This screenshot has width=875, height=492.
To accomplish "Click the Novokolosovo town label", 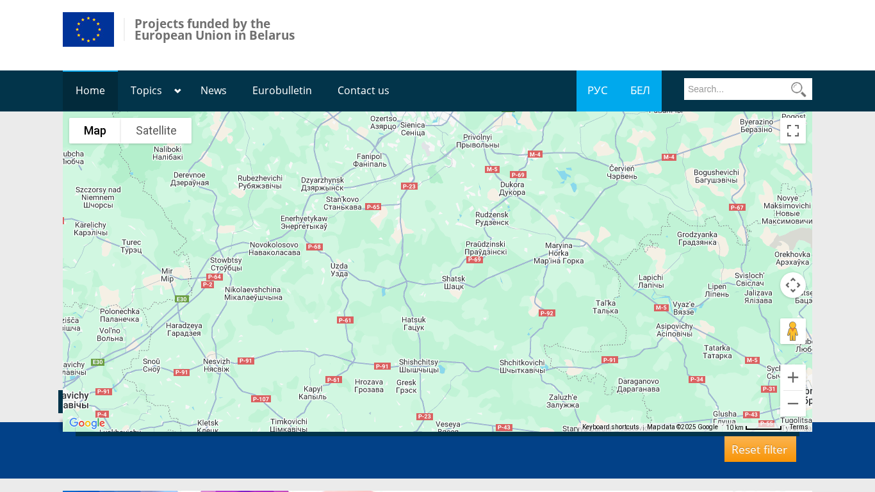I will click(275, 249).
